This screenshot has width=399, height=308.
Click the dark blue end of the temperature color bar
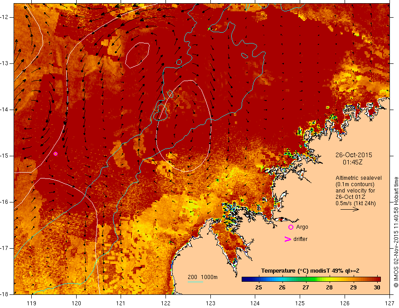click(246, 279)
